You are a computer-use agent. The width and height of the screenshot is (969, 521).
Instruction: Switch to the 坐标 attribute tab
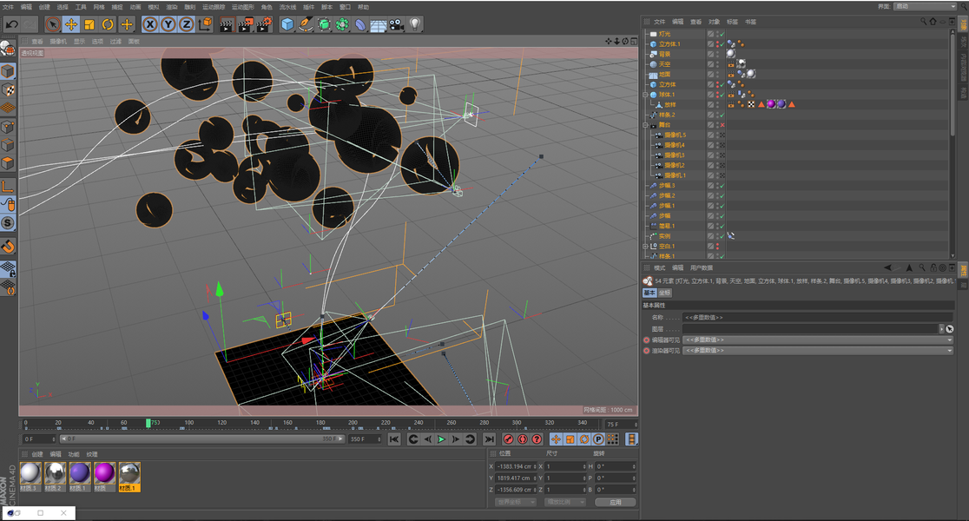coord(664,293)
